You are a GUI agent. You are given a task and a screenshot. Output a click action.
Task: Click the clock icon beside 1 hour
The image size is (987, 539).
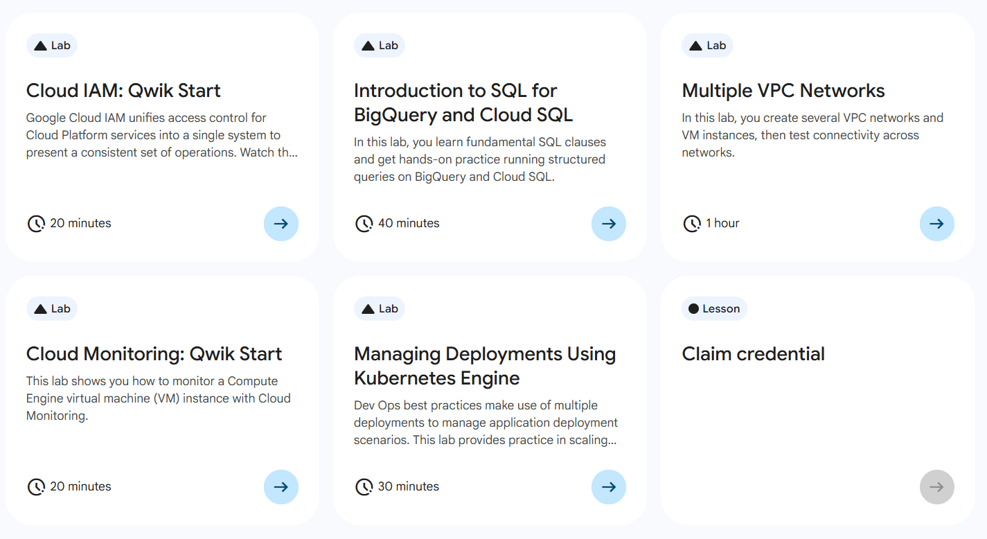coord(692,224)
